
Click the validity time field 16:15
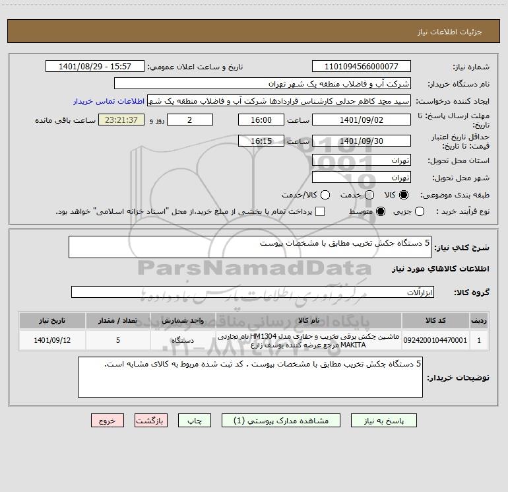click(261, 141)
